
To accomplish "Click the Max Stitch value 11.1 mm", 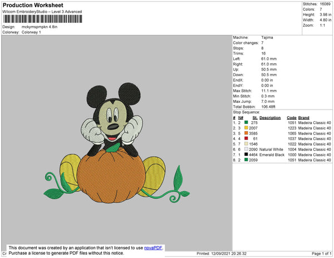I will pos(269,91).
